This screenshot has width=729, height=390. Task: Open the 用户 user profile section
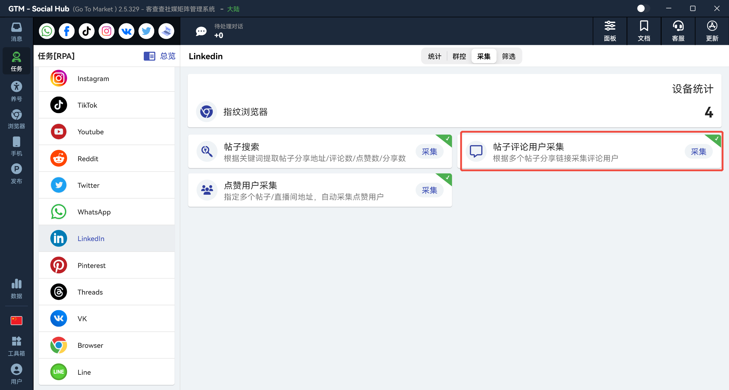[x=16, y=374]
